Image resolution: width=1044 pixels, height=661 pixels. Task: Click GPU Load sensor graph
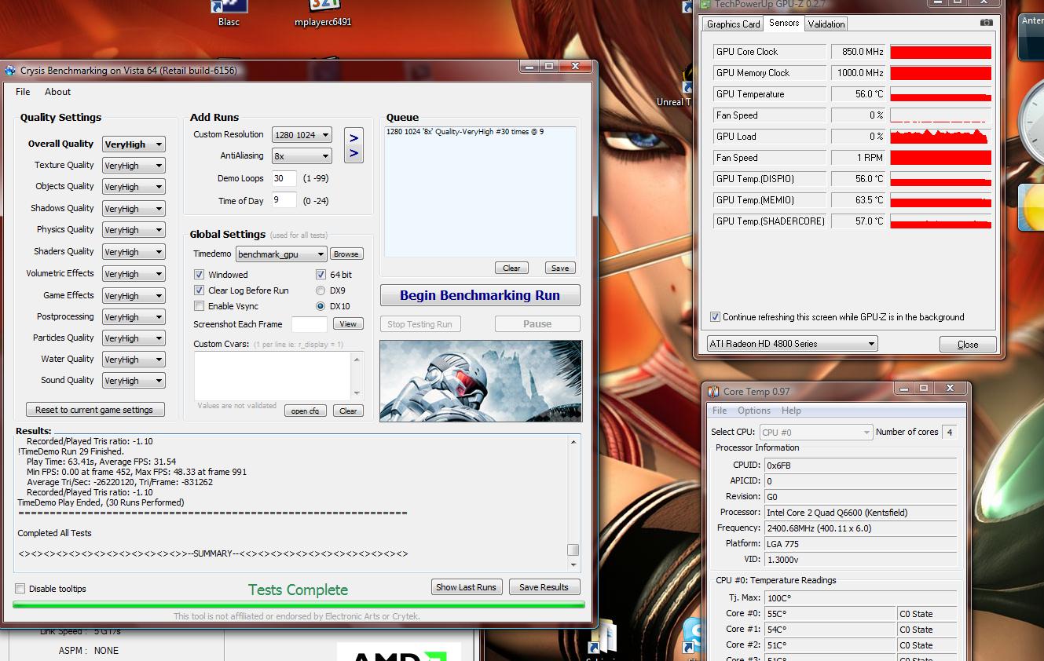[x=940, y=137]
